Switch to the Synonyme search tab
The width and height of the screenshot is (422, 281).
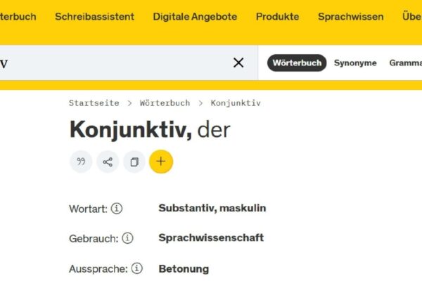[355, 63]
